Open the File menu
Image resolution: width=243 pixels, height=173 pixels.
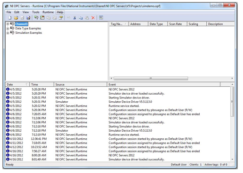8,12
